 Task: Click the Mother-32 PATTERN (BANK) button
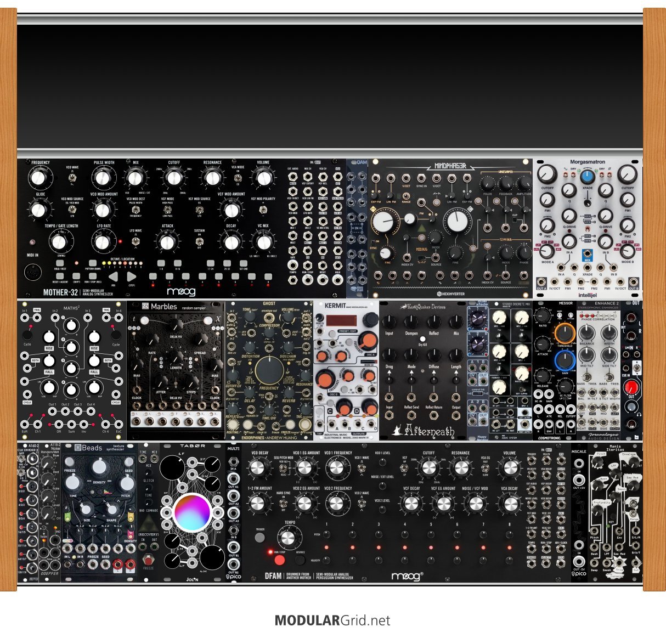(x=93, y=263)
